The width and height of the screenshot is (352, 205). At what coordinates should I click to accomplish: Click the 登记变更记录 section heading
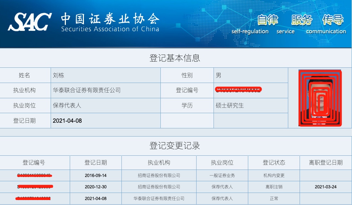click(x=175, y=146)
